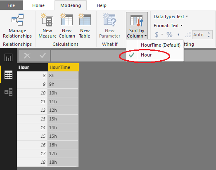Click the cell with value 17h

[63, 153]
